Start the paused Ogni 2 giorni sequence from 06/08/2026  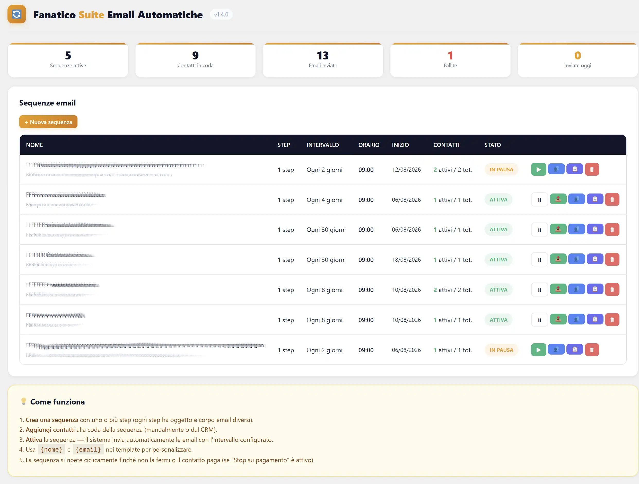click(538, 350)
